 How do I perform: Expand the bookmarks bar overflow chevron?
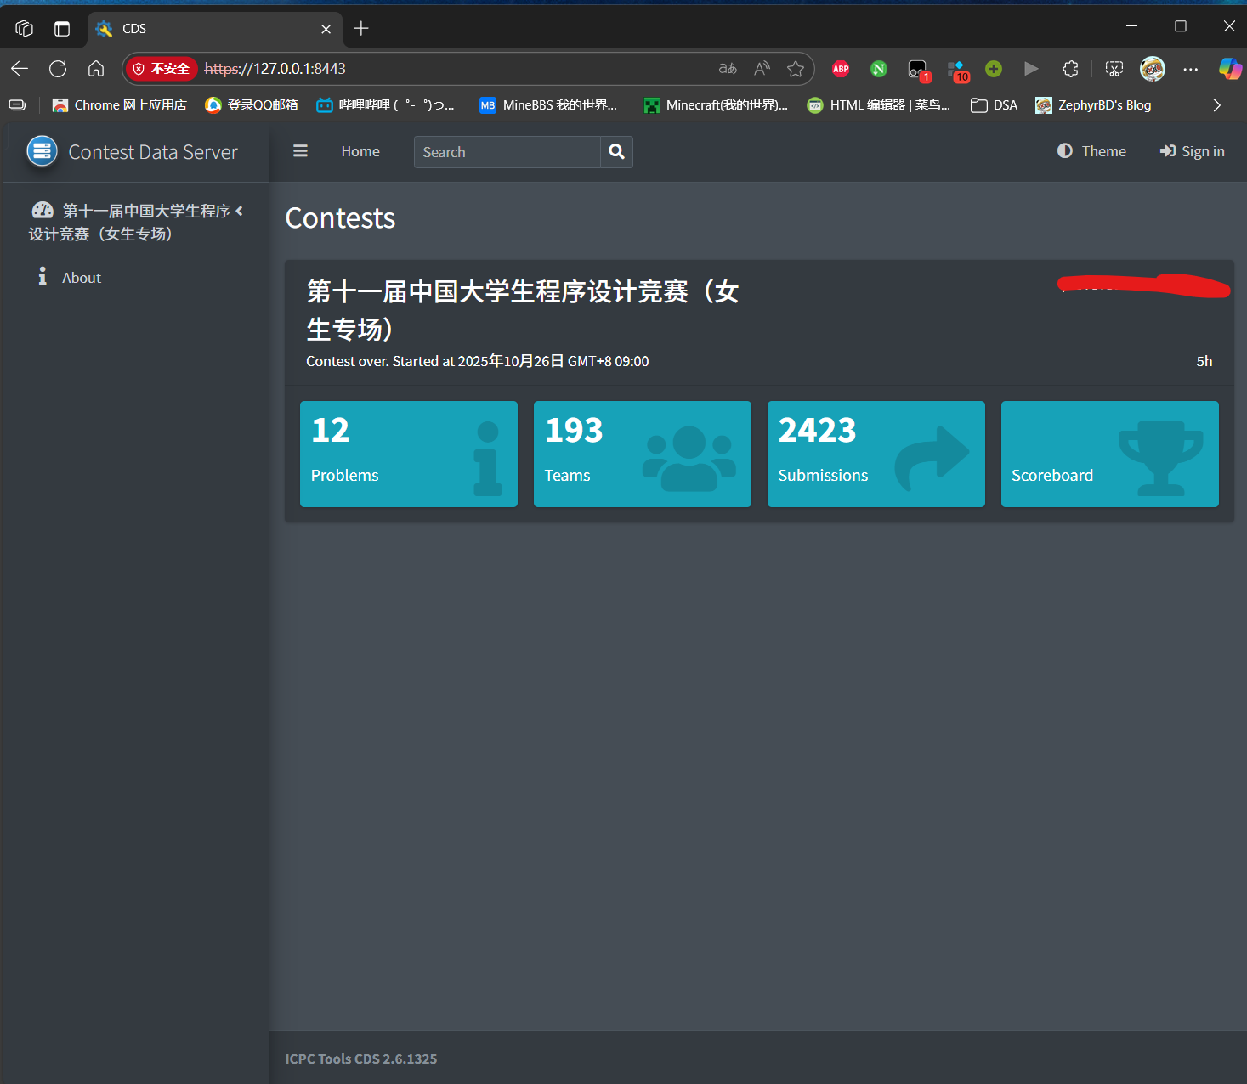click(1216, 105)
